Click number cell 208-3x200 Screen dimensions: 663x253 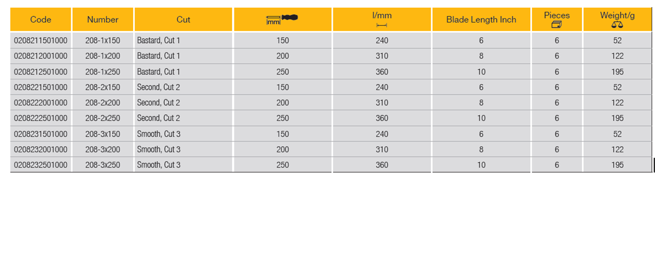point(103,150)
